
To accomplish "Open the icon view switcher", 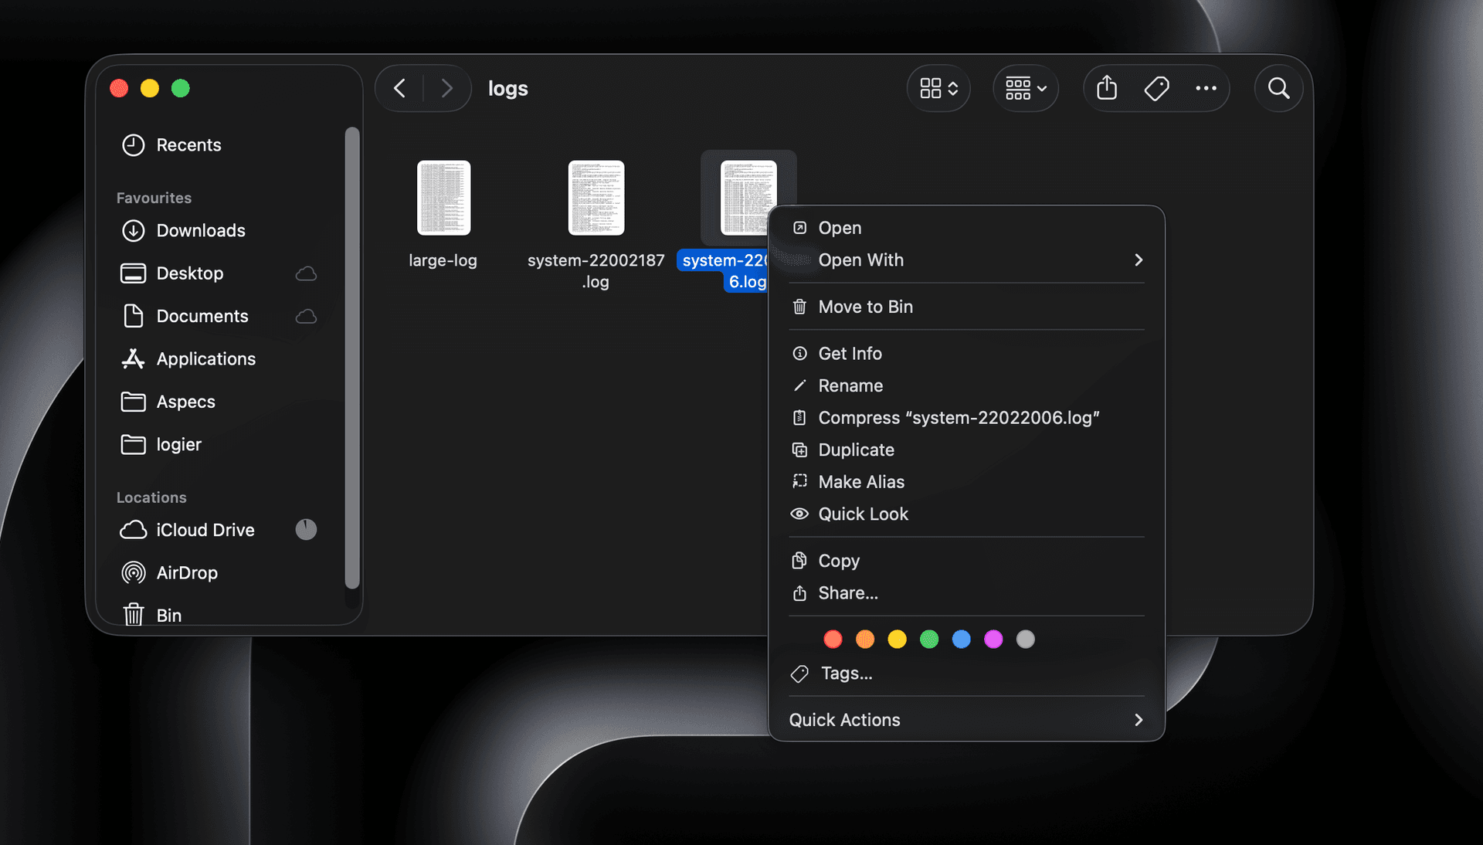I will (938, 89).
